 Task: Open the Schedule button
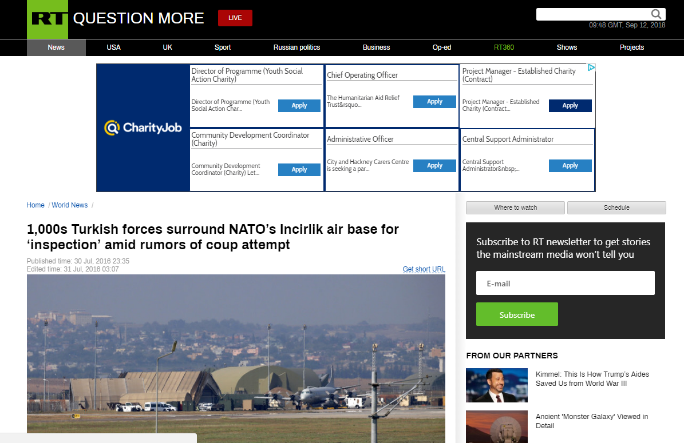[x=616, y=207]
